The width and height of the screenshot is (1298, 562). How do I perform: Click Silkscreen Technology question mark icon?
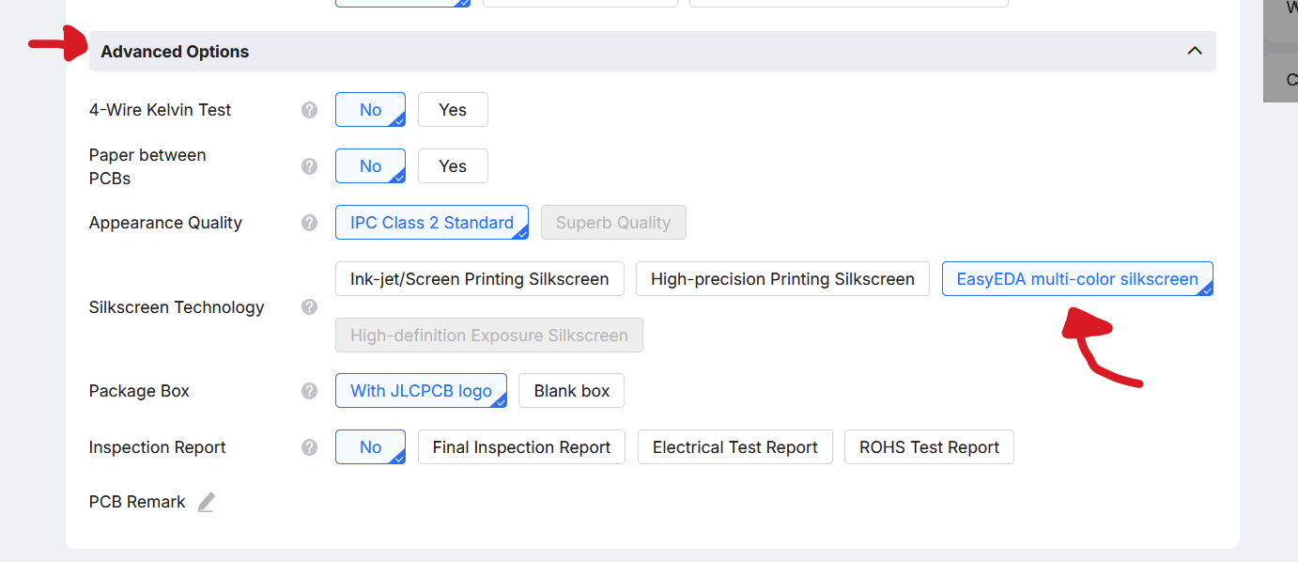point(309,307)
